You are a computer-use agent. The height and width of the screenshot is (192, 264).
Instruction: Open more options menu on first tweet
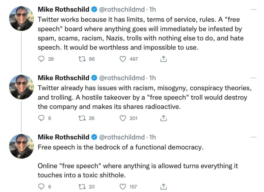[x=253, y=10]
